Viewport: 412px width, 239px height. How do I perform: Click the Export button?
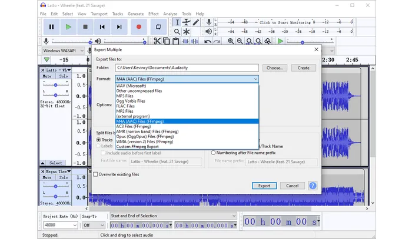coord(264,186)
